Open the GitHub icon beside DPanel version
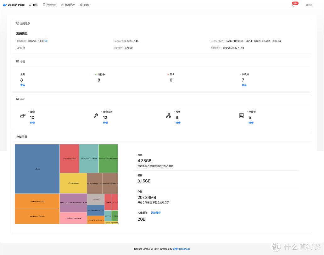This screenshot has height=255, width=324. click(46, 41)
